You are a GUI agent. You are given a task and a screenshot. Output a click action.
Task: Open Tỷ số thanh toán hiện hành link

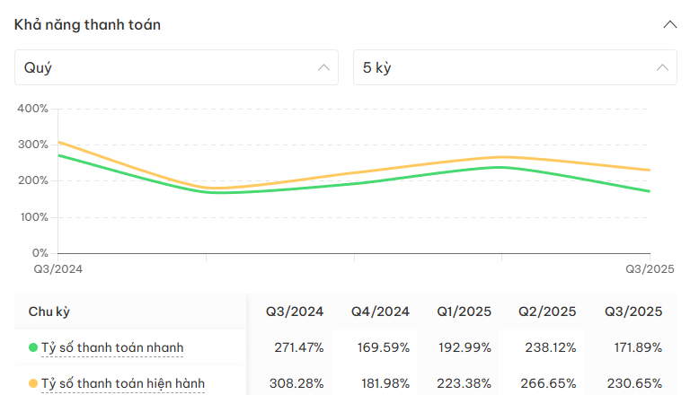click(x=123, y=383)
